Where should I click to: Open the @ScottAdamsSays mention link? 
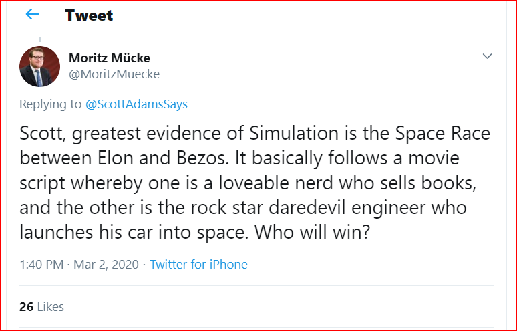(x=137, y=104)
